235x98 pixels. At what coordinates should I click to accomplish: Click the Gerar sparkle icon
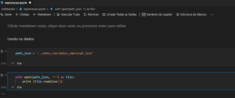point(2,15)
